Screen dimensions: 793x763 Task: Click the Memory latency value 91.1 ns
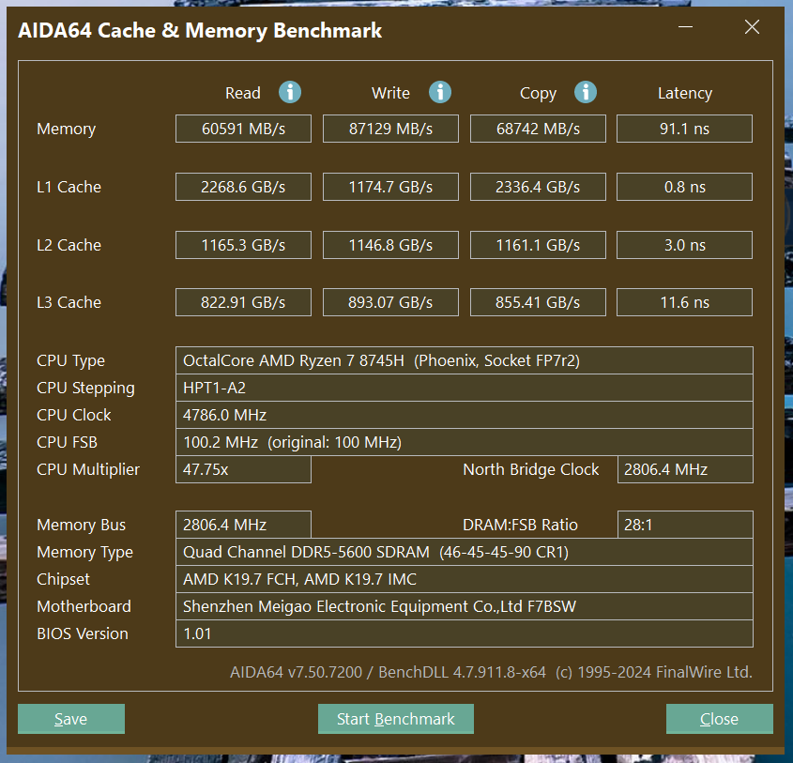click(684, 129)
